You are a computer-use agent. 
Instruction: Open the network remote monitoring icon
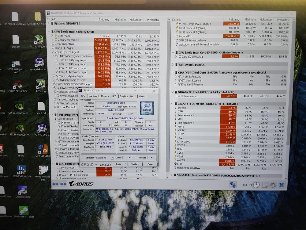coord(233,185)
